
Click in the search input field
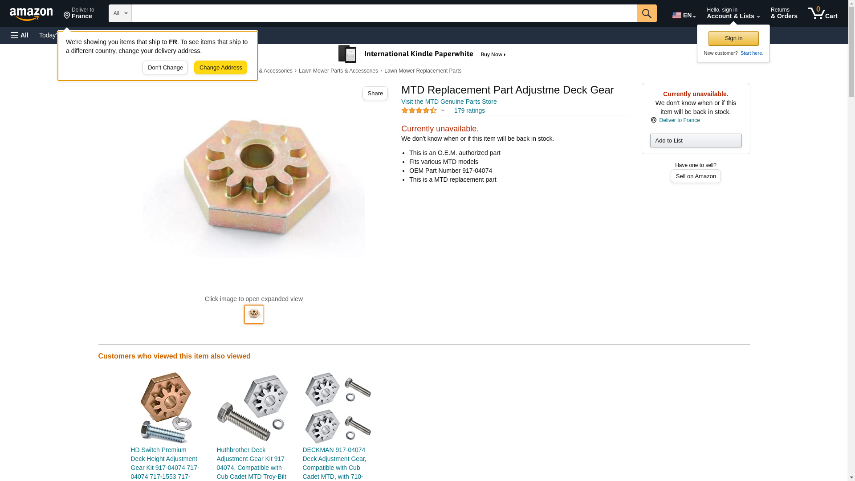tap(384, 13)
